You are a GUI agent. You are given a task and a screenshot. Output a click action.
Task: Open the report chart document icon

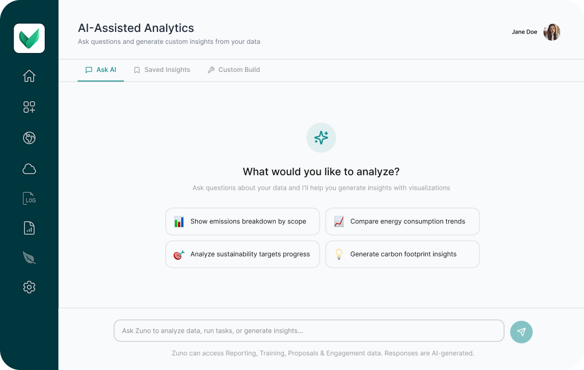coord(29,228)
